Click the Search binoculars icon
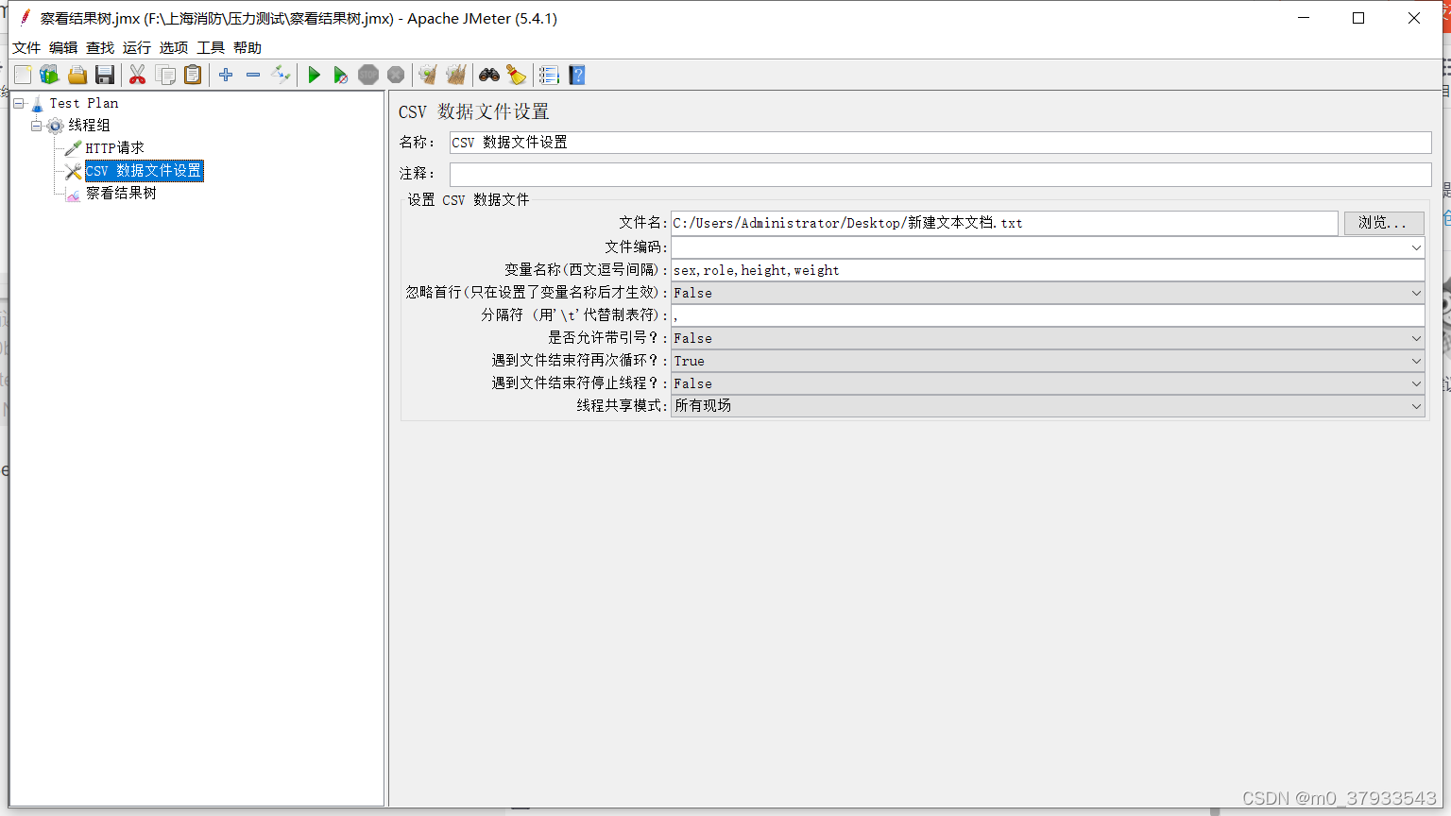The height and width of the screenshot is (816, 1451). tap(489, 75)
